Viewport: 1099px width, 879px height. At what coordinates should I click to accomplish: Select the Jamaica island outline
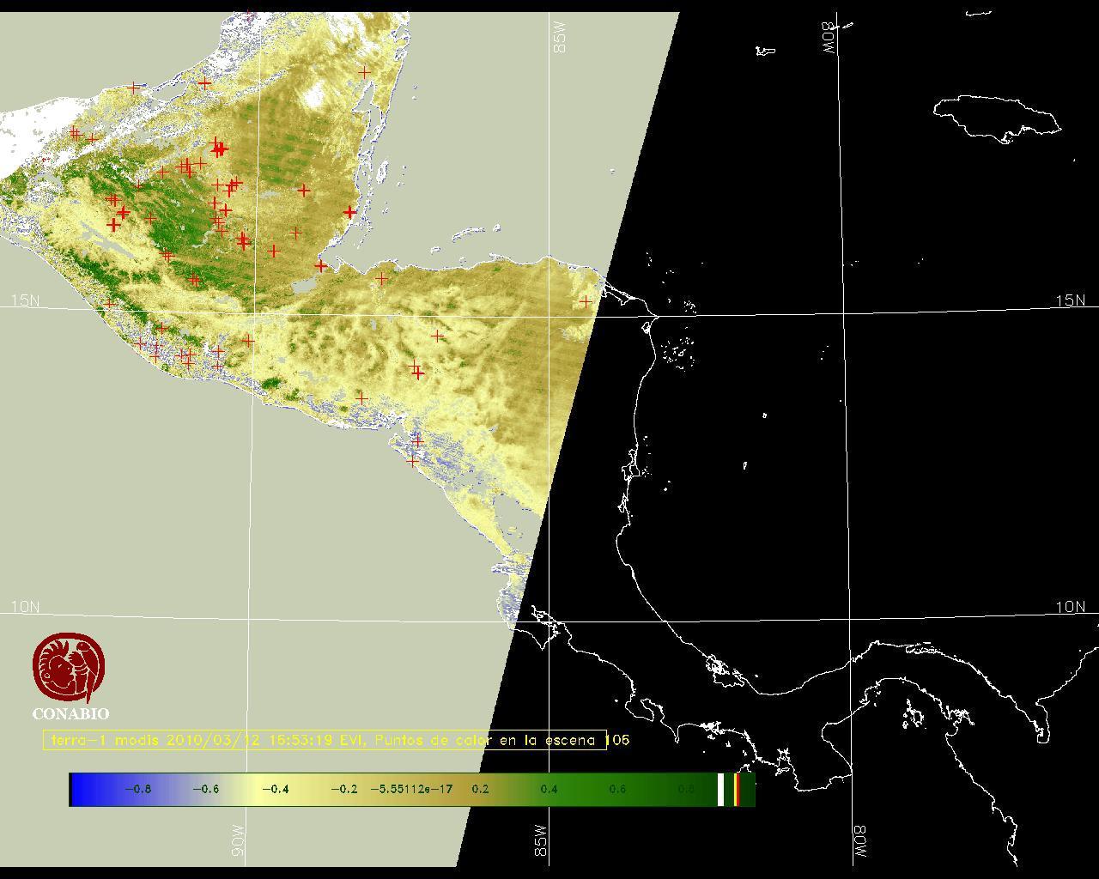tap(997, 117)
